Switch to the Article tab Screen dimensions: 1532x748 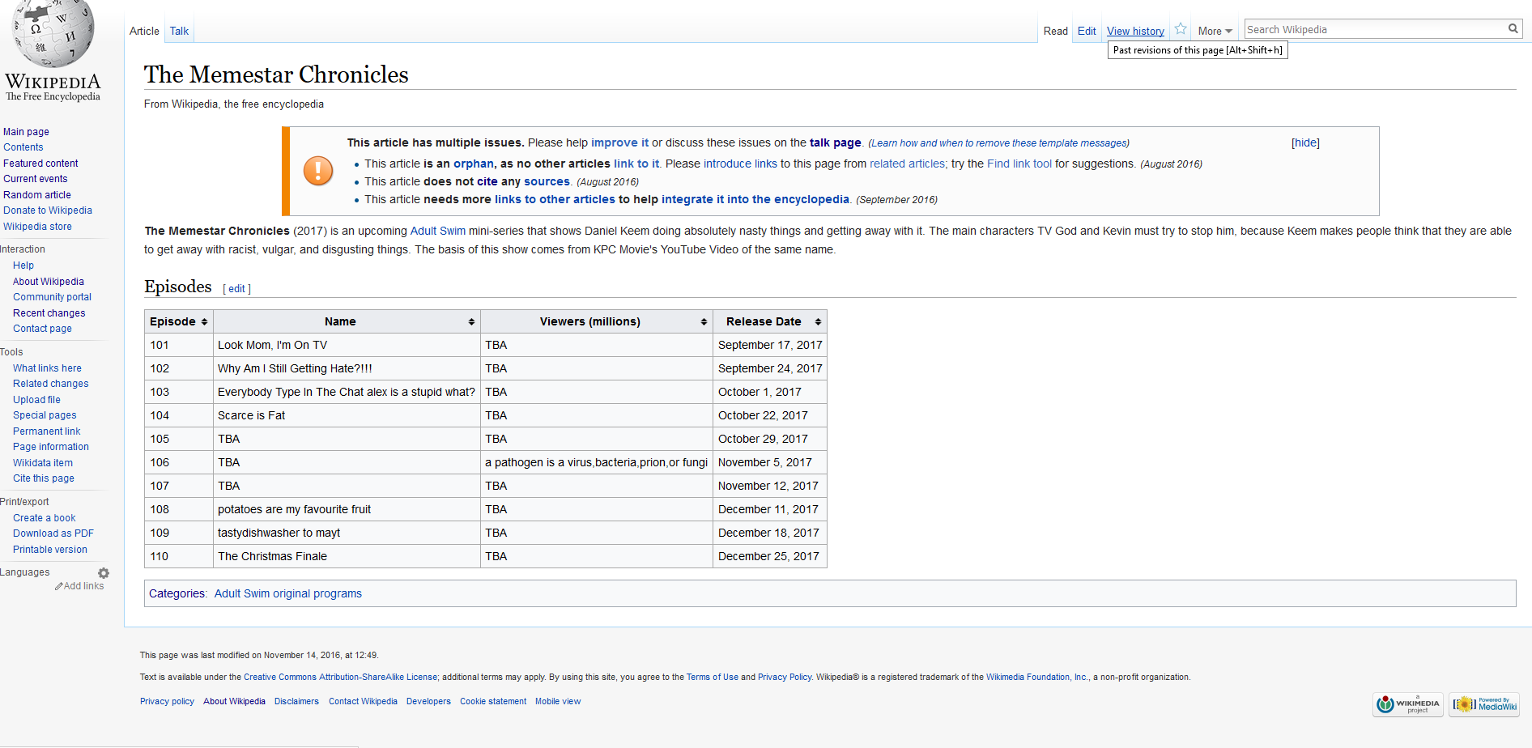[x=144, y=32]
